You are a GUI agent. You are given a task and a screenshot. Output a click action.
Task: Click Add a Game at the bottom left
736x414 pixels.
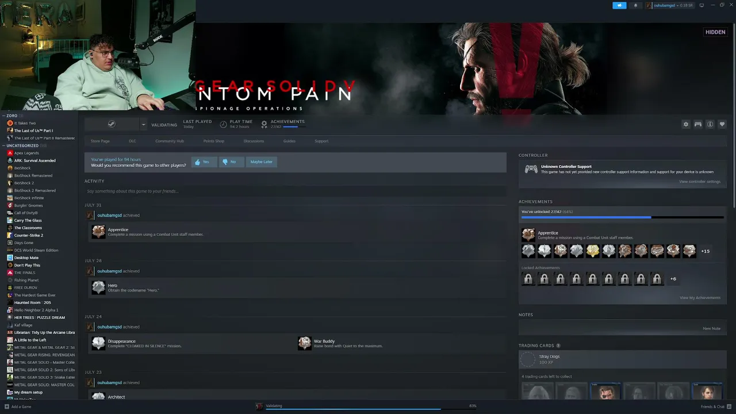tap(18, 407)
